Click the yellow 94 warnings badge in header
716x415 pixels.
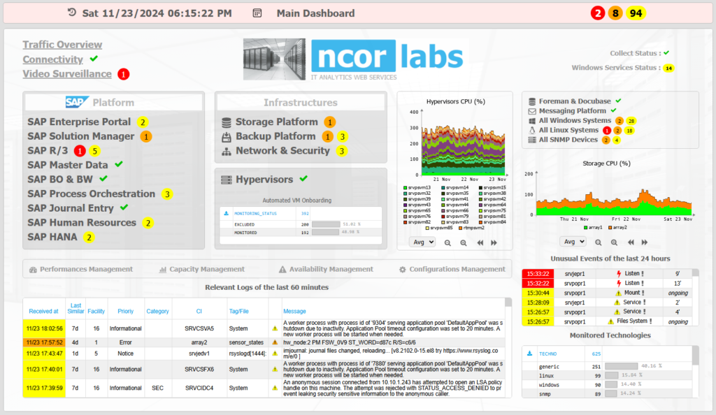pyautogui.click(x=636, y=13)
